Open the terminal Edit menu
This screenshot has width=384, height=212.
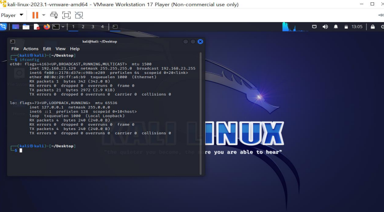47,49
